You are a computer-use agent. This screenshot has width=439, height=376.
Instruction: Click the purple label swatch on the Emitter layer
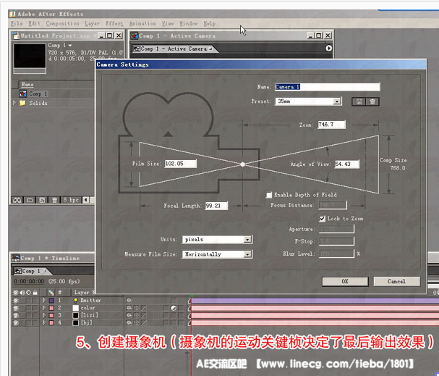click(51, 301)
